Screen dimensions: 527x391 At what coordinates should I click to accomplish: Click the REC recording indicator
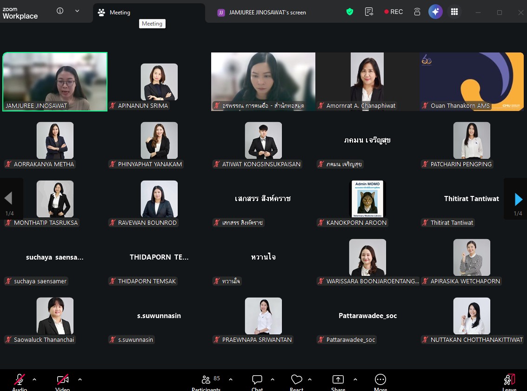coord(394,12)
